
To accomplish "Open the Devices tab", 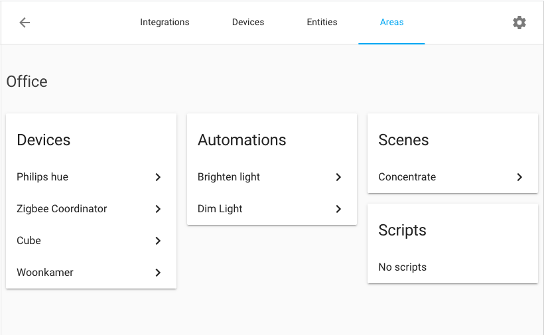I will [248, 23].
